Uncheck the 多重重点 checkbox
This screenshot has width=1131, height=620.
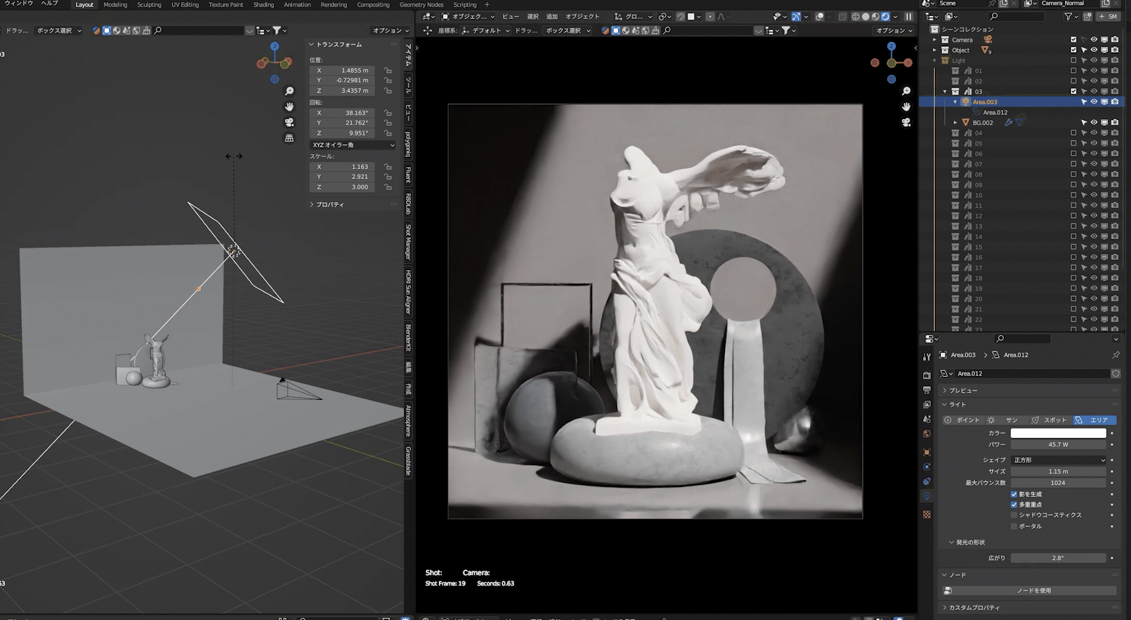(x=1014, y=505)
